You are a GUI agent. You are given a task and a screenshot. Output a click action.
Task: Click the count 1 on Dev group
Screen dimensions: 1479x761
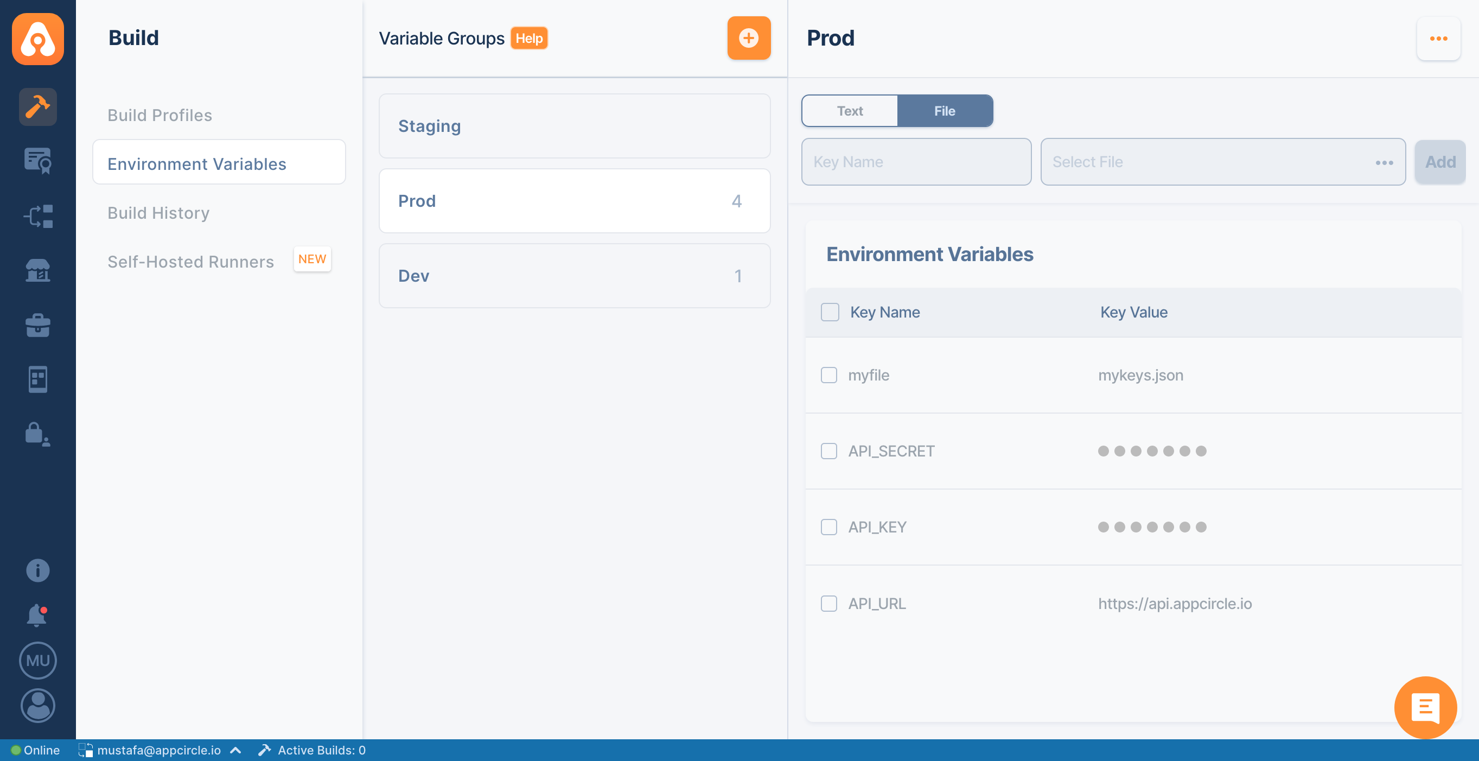[x=738, y=276]
